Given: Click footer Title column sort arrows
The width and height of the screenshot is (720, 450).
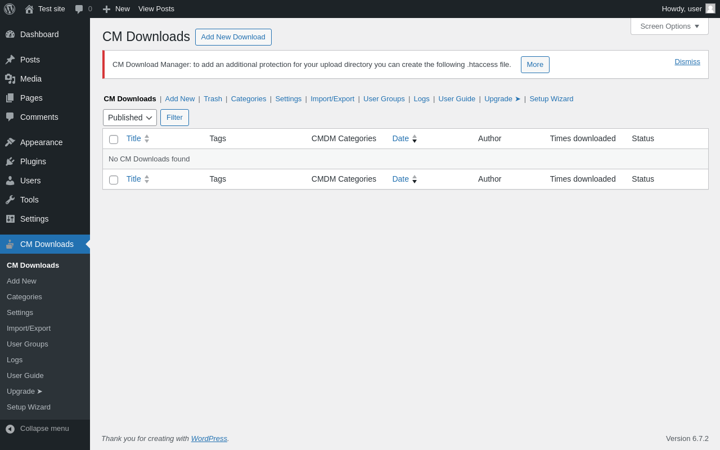Looking at the screenshot, I should coord(147,179).
